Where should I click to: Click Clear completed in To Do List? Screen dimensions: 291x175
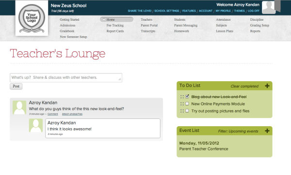(244, 86)
